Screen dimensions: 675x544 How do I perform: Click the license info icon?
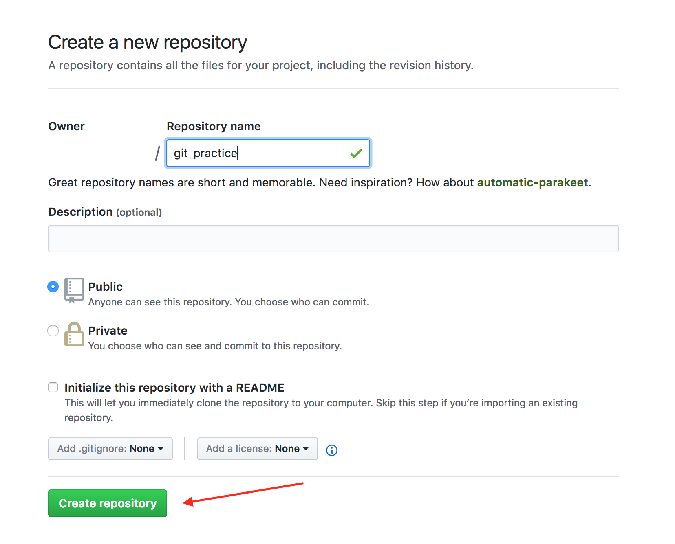332,450
